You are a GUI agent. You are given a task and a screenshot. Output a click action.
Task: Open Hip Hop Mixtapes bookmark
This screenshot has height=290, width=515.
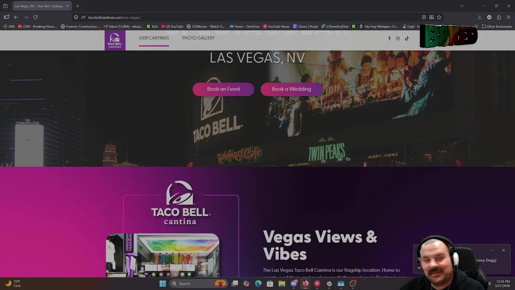378,27
